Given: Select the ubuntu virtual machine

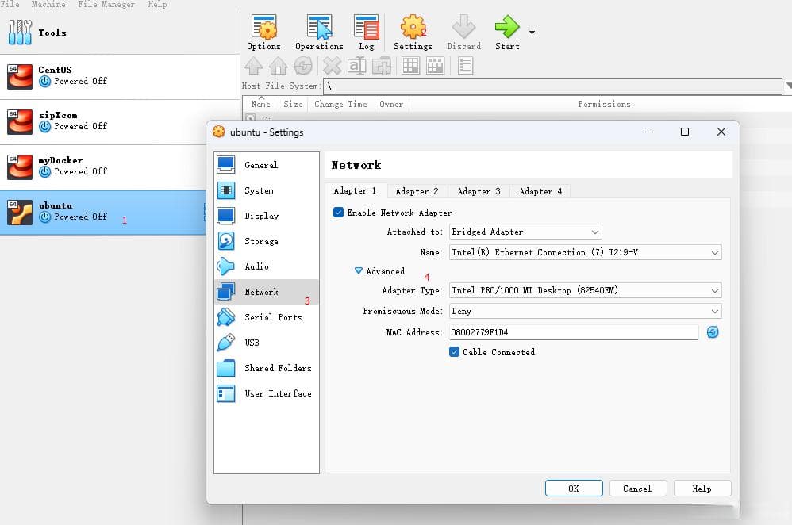Looking at the screenshot, I should coord(103,213).
